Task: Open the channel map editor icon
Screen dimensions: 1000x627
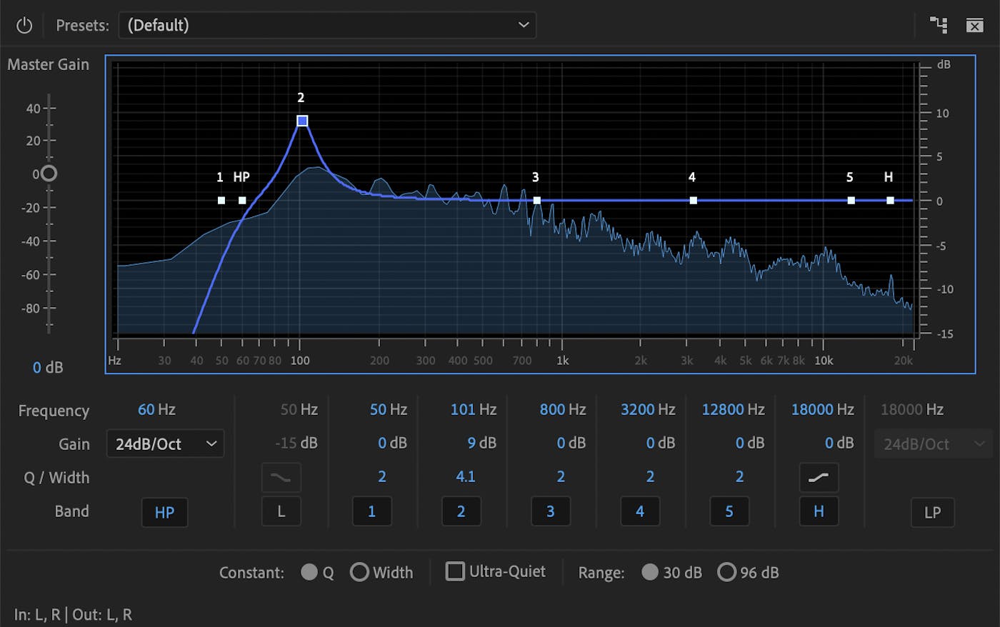Action: pos(939,25)
